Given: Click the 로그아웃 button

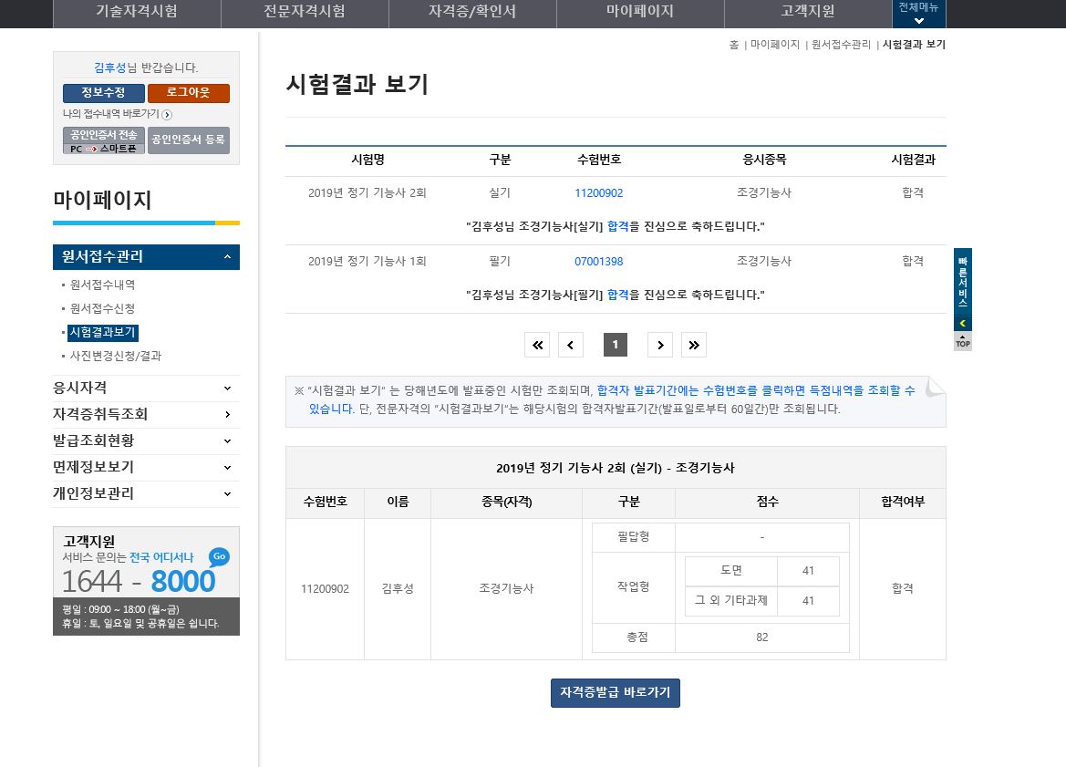Looking at the screenshot, I should click(x=188, y=93).
